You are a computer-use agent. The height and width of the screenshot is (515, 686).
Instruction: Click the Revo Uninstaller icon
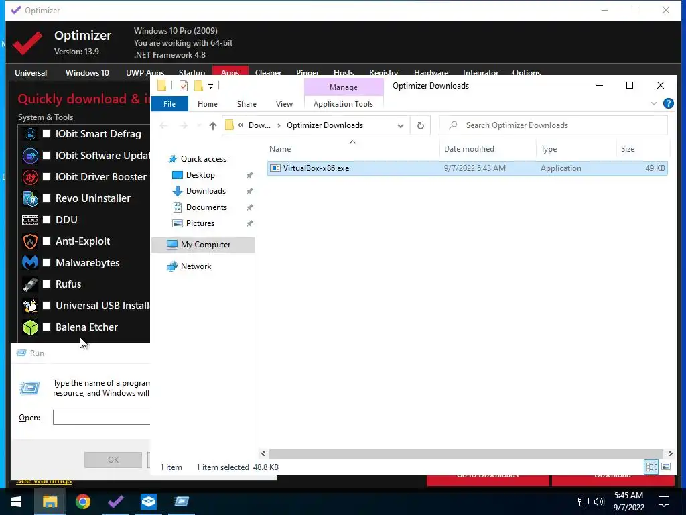coord(30,198)
